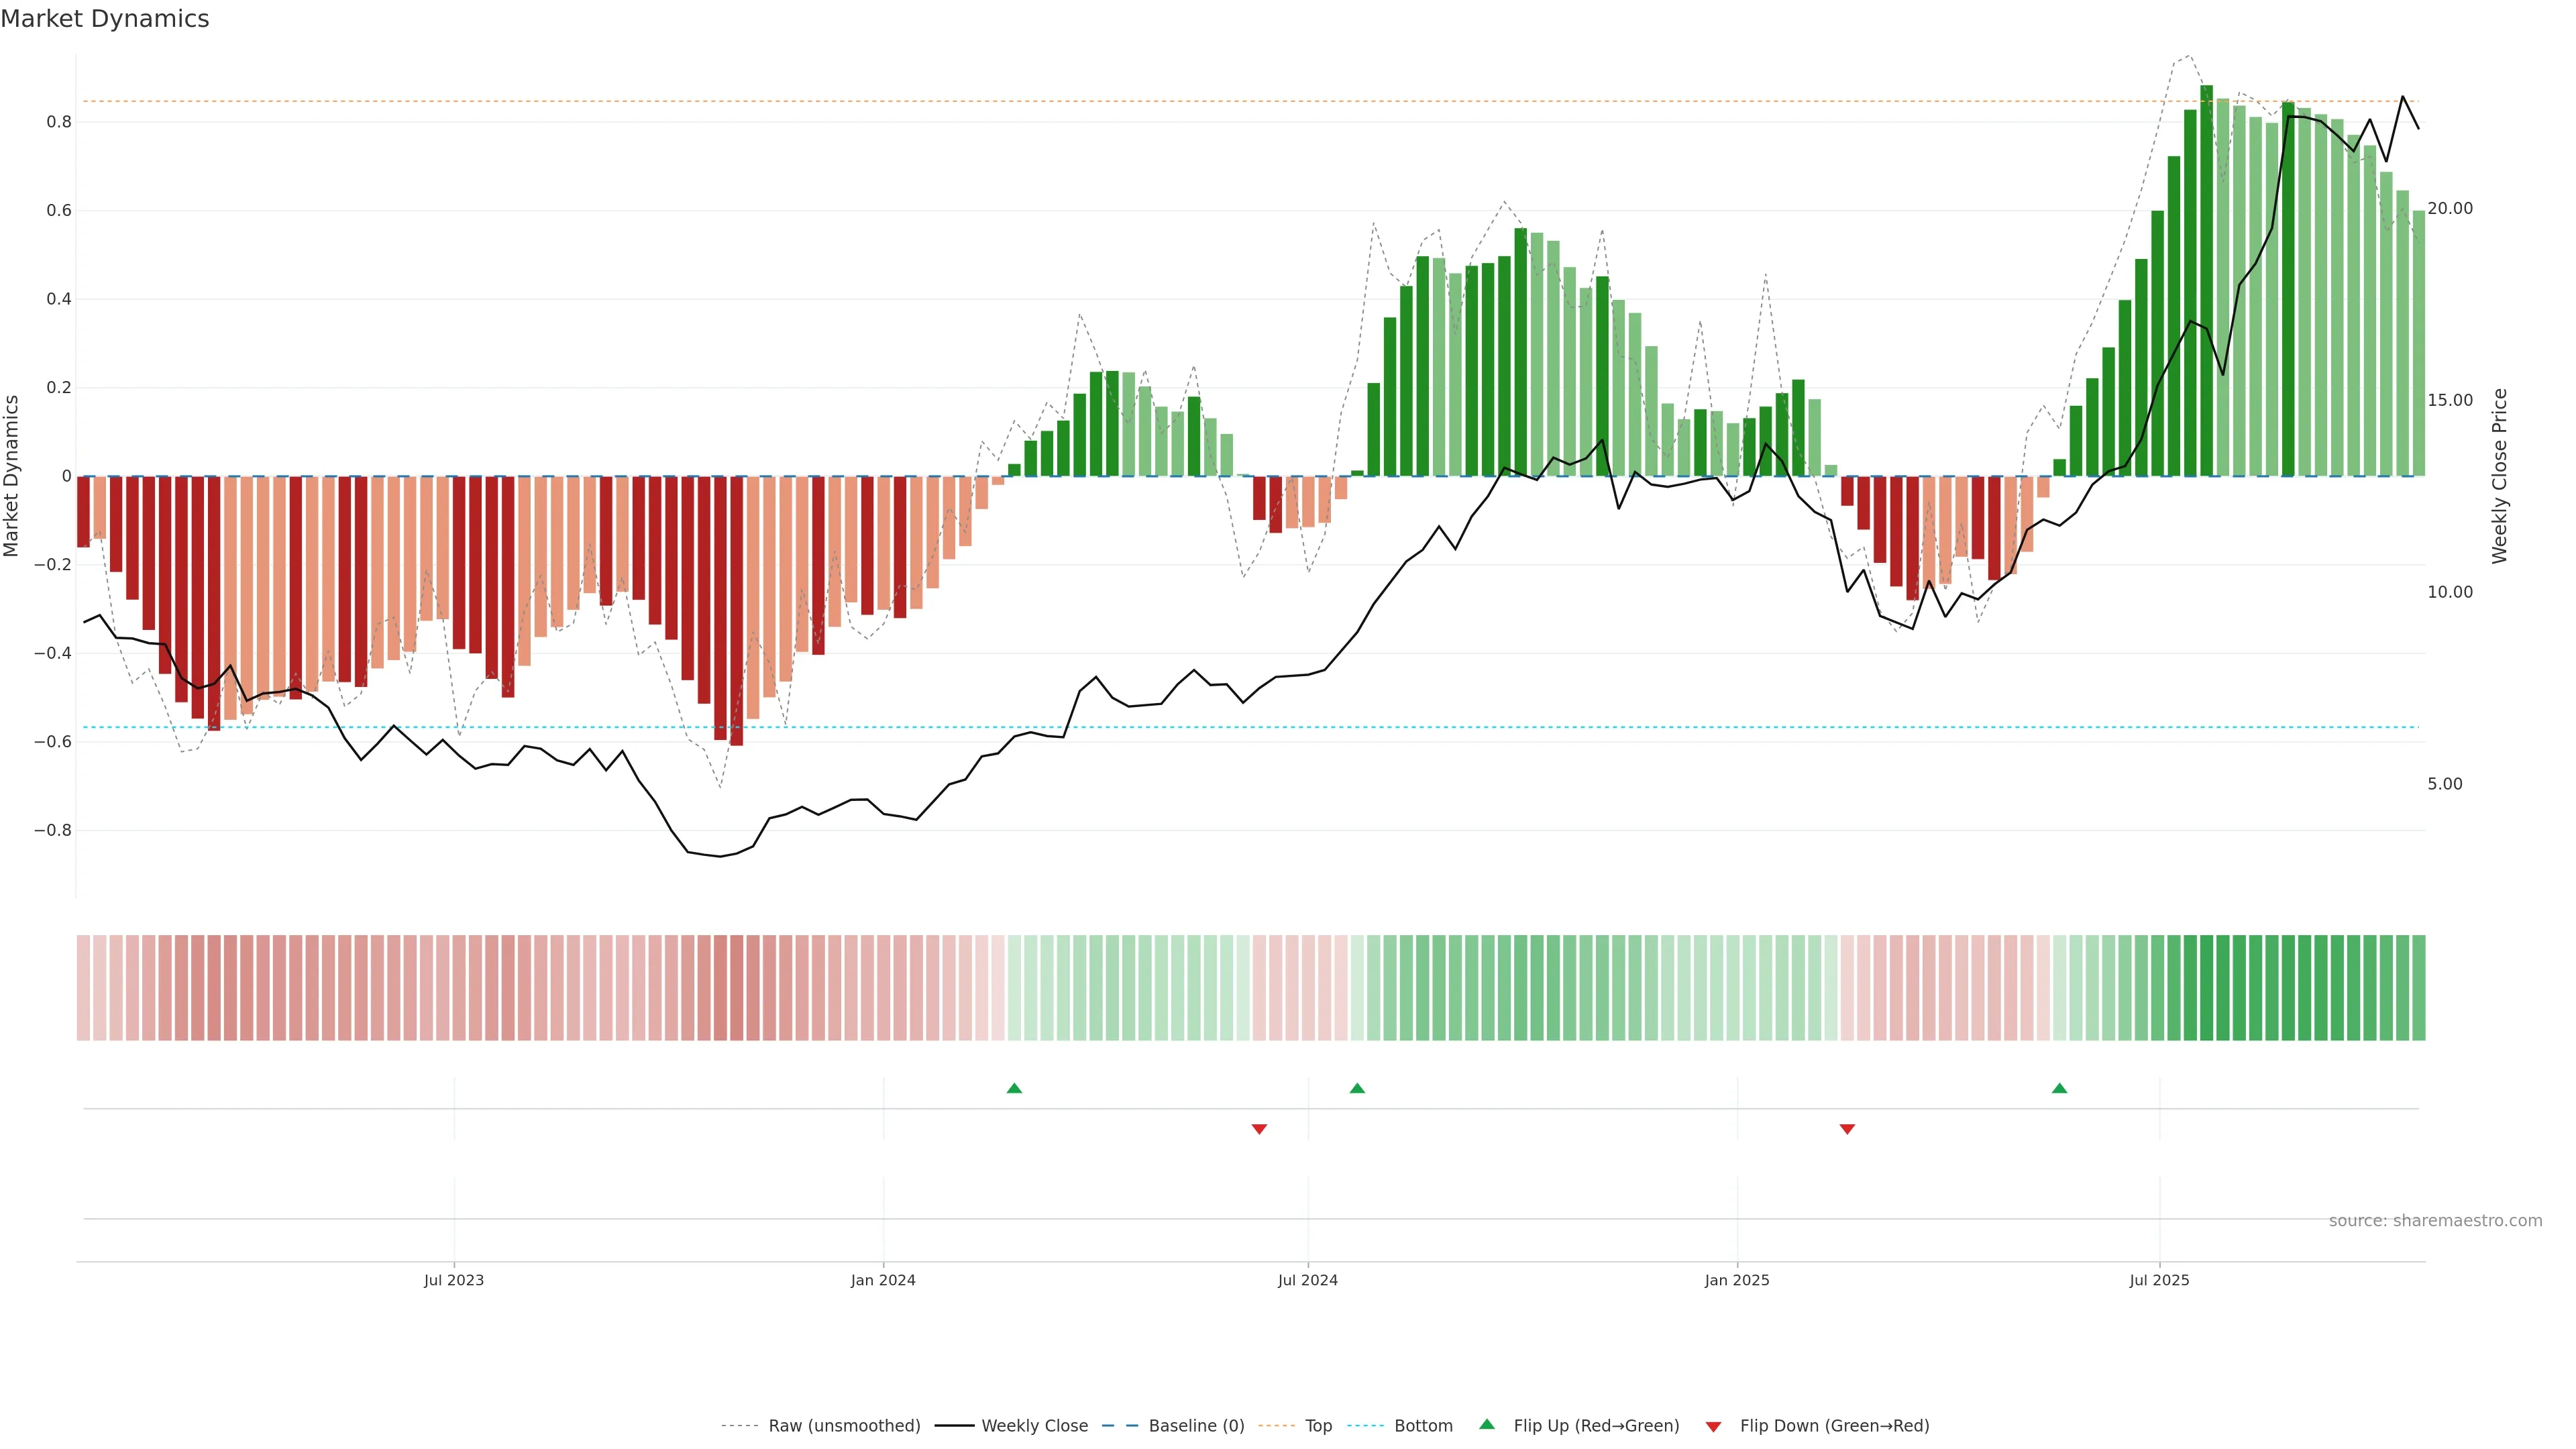
Task: Click the Market Dynamics chart title
Action: tap(105, 19)
